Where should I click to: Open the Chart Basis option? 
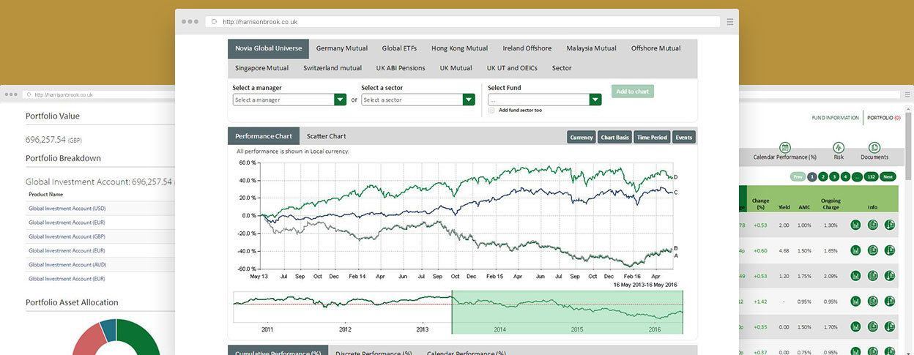(615, 137)
